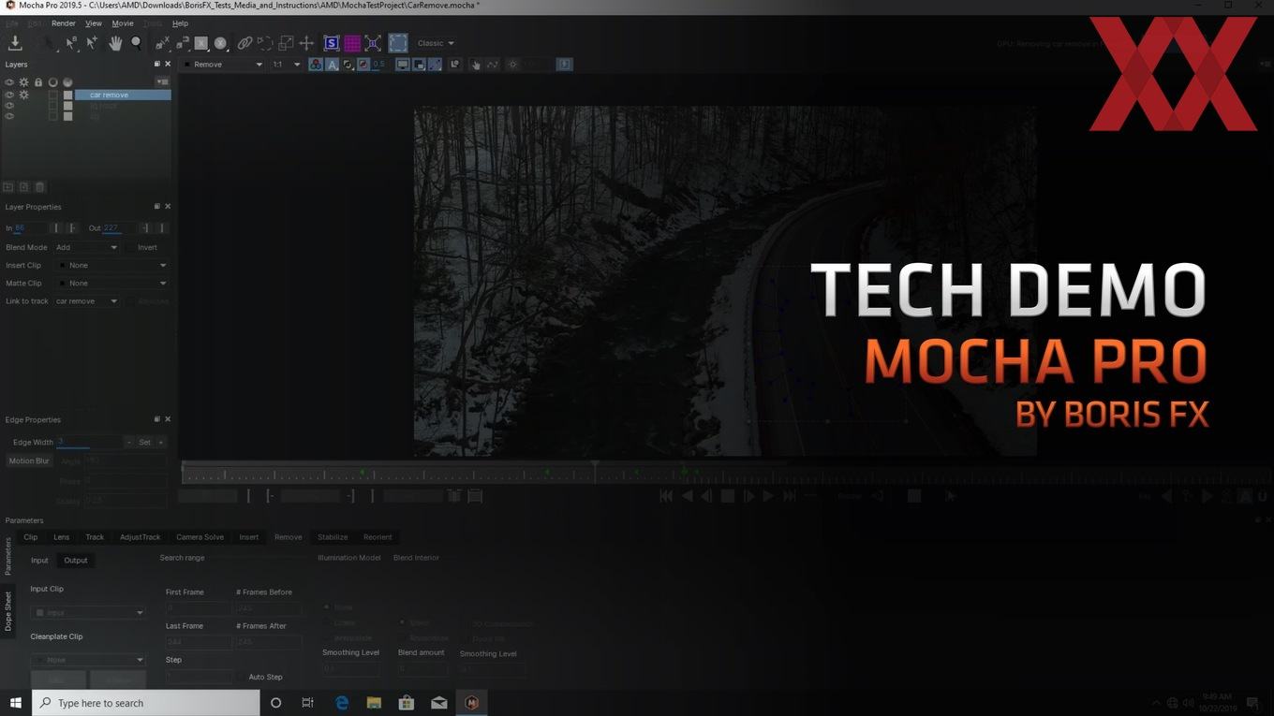Open the Classic workspace layout dropdown
This screenshot has width=1274, height=716.
436,43
